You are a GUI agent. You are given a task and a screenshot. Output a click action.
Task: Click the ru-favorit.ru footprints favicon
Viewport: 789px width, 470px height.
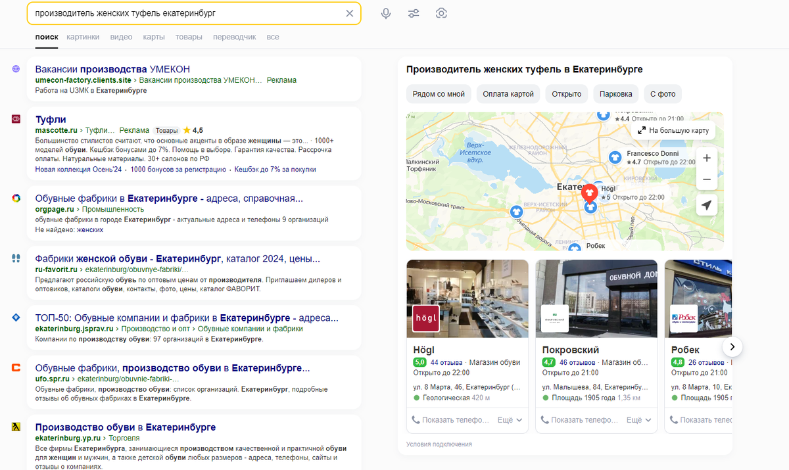16,258
